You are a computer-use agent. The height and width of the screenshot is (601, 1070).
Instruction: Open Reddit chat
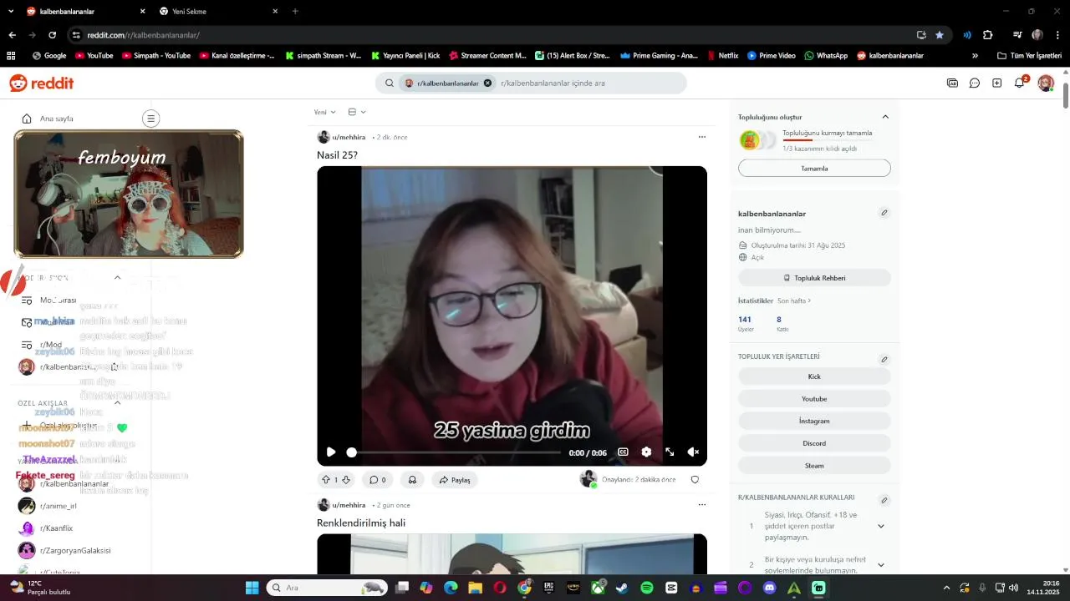(x=975, y=83)
